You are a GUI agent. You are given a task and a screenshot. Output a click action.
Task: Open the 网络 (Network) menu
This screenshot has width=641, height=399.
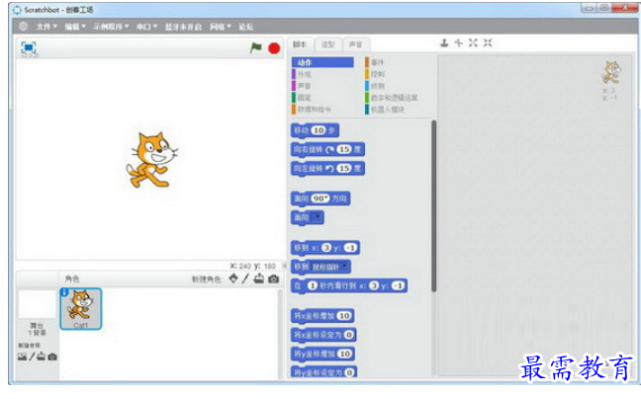[221, 27]
